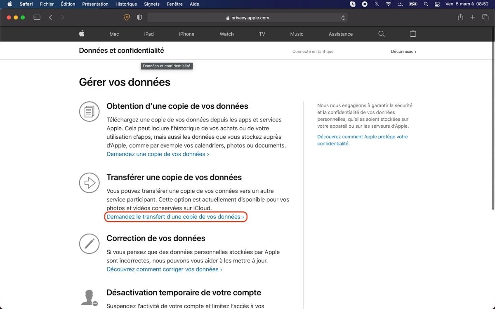Click the pencil icon beside Correction
The width and height of the screenshot is (495, 309).
point(89,243)
